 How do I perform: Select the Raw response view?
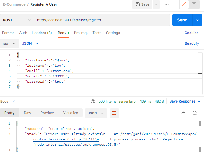pos(27,113)
